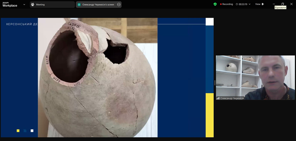The height and width of the screenshot is (141, 296).
Task: Click the shared screen ceramic vessel image
Action: [98, 78]
